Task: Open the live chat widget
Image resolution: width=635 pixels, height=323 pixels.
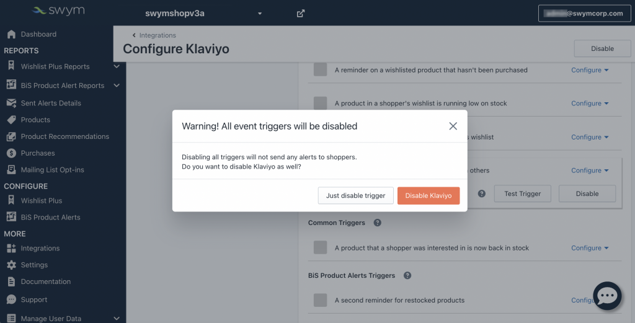Action: [x=607, y=296]
